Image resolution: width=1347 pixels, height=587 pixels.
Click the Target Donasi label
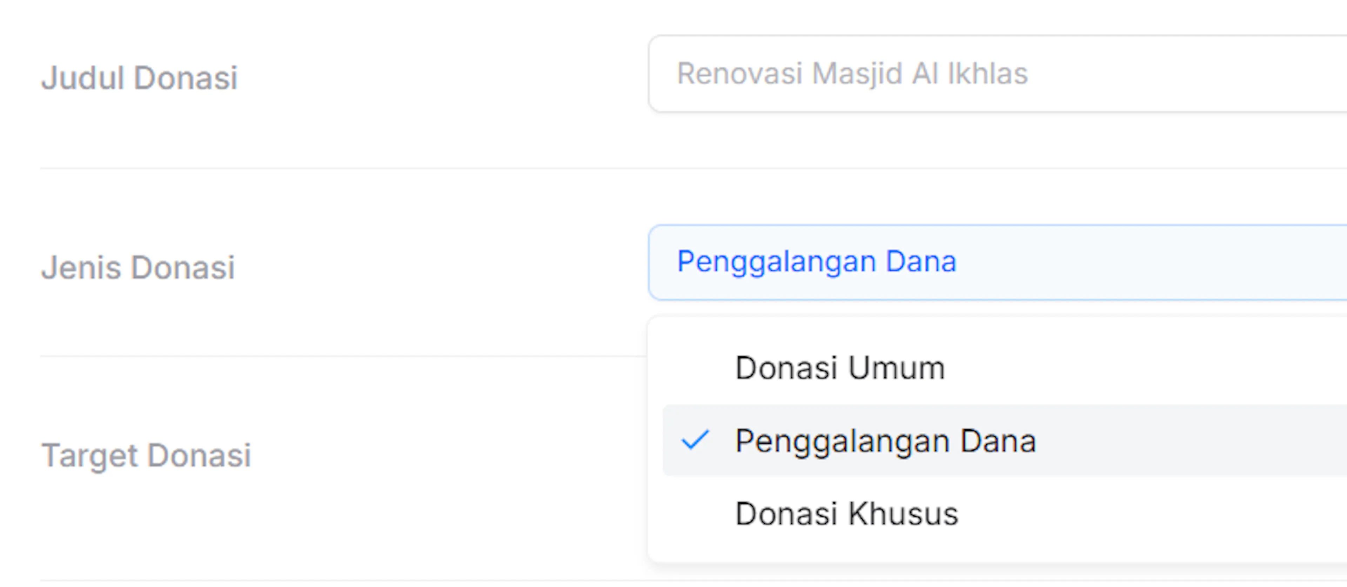146,455
